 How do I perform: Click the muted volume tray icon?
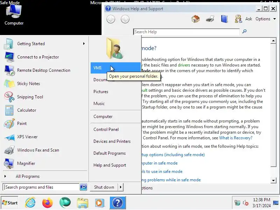click(246, 203)
